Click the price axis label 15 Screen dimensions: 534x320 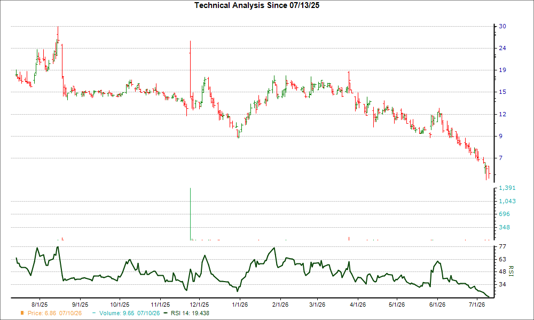502,92
